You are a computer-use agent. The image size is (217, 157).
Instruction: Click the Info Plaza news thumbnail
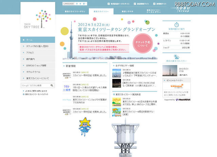[67, 100]
